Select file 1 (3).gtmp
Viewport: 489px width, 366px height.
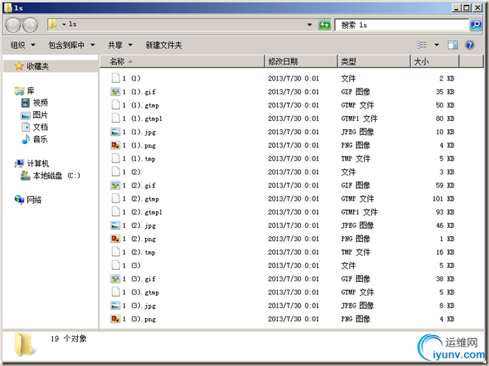[x=140, y=292]
